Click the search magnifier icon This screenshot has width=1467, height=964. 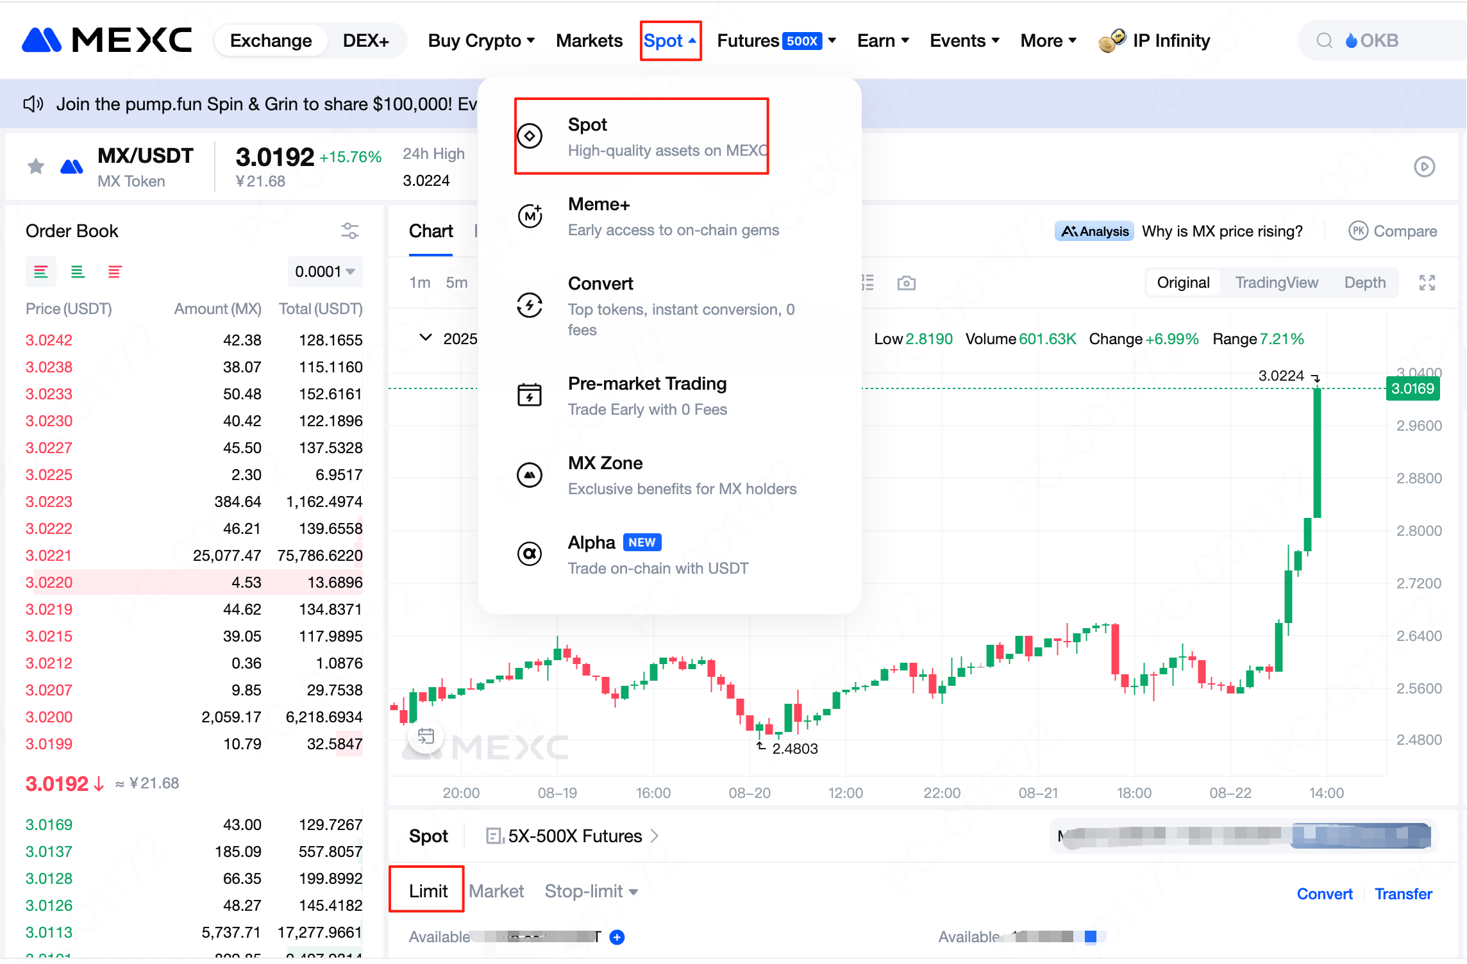(1324, 41)
